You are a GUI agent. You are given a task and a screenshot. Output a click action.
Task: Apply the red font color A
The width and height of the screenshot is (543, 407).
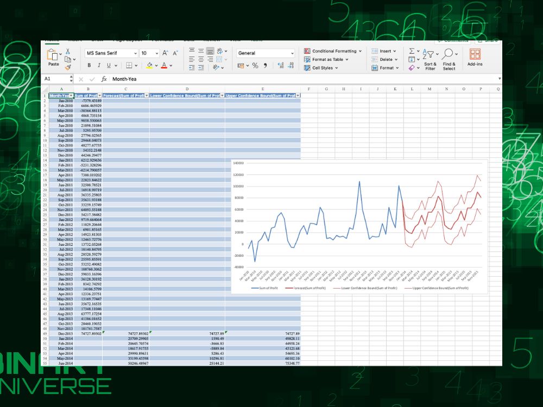click(164, 65)
